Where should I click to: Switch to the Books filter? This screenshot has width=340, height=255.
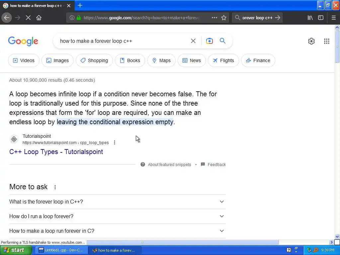tap(130, 60)
